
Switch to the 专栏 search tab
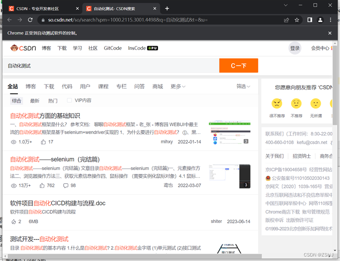click(121, 87)
